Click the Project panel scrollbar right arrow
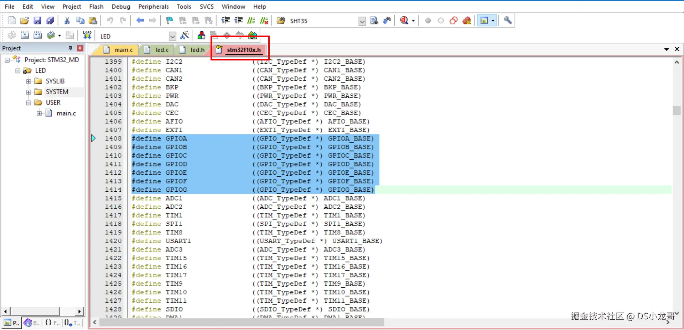The width and height of the screenshot is (684, 330). click(80, 312)
